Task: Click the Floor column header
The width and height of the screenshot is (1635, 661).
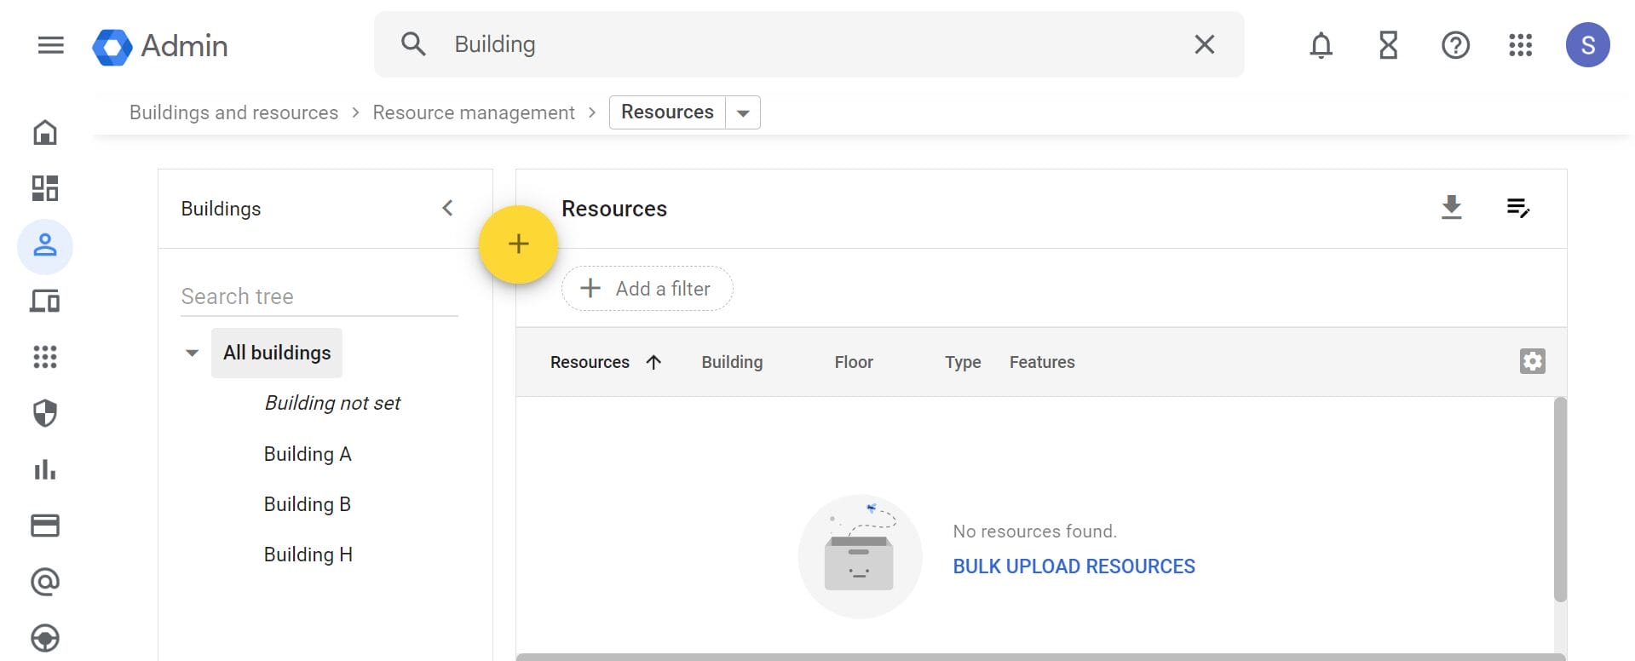Action: (854, 362)
